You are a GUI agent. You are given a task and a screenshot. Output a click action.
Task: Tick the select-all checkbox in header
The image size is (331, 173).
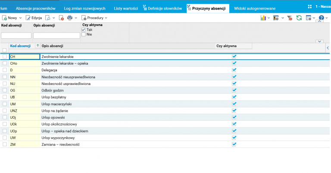point(4,50)
